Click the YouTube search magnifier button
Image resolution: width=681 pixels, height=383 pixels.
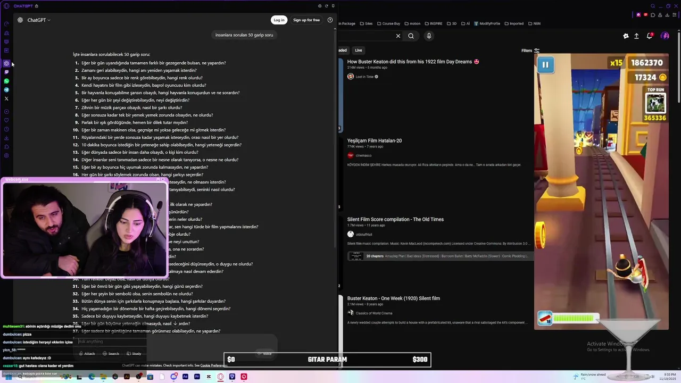pyautogui.click(x=411, y=36)
